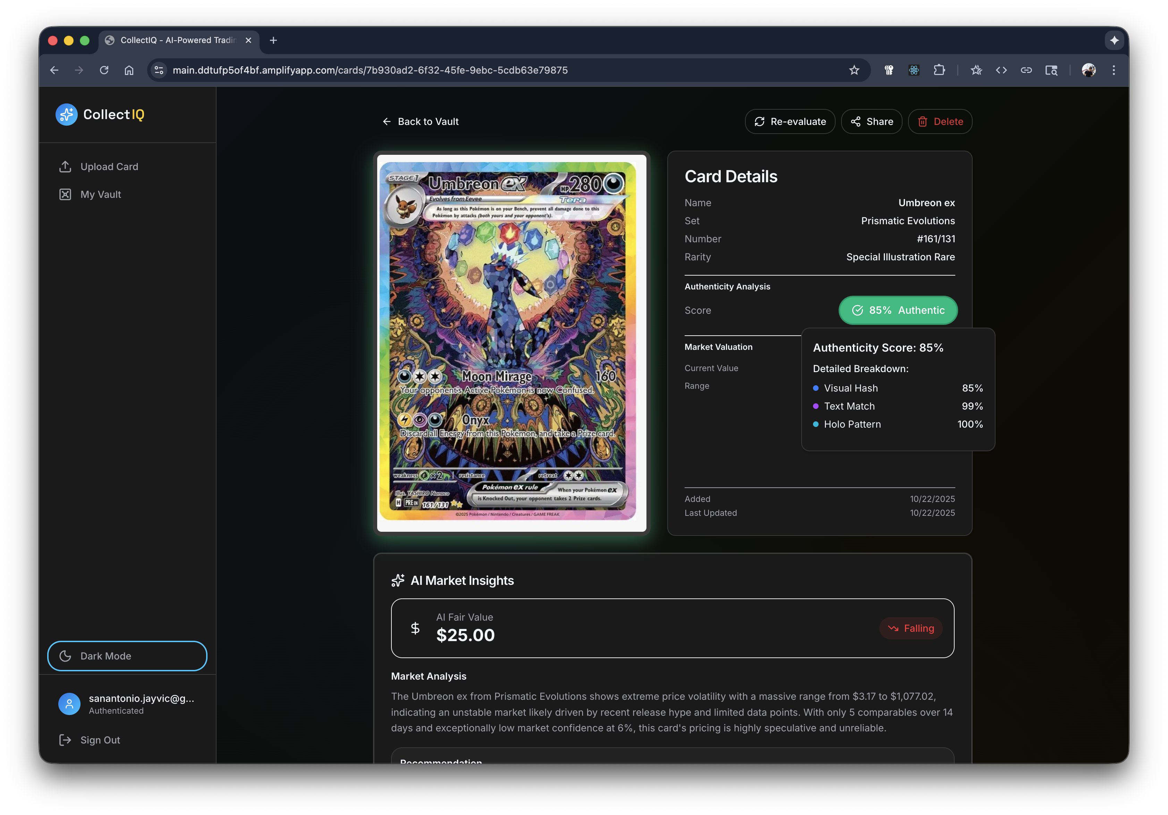Delete this card with the trash button
The height and width of the screenshot is (815, 1168).
click(x=940, y=121)
